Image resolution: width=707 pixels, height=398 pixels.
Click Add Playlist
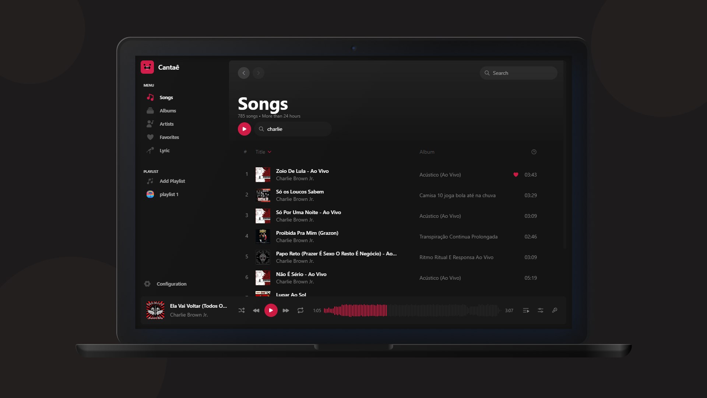[172, 181]
